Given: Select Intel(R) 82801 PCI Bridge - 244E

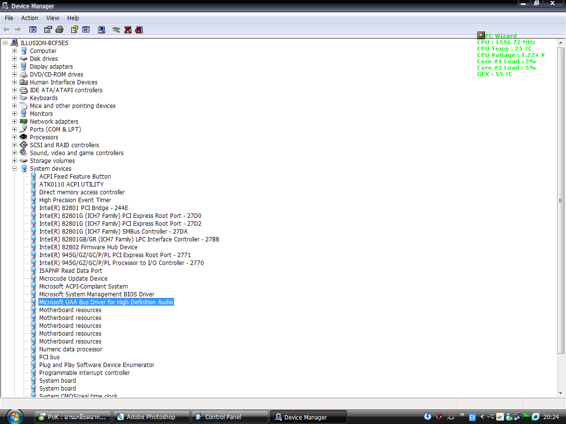Looking at the screenshot, I should [84, 208].
